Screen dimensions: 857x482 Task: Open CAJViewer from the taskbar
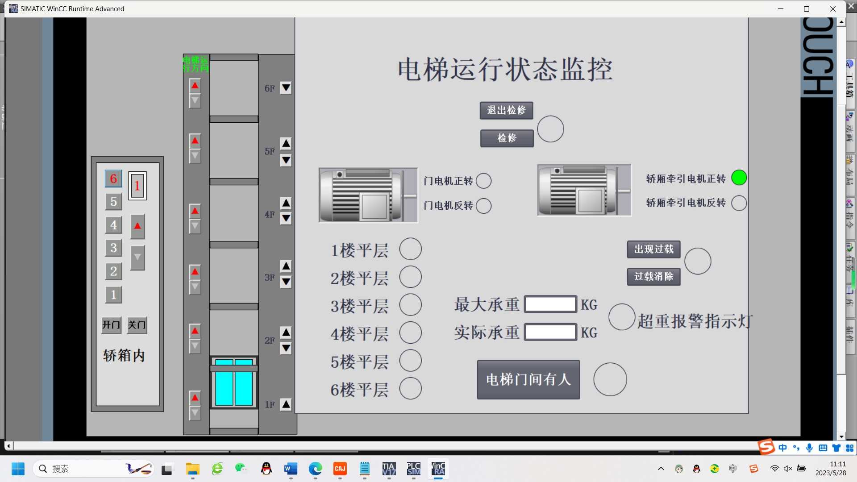[340, 469]
